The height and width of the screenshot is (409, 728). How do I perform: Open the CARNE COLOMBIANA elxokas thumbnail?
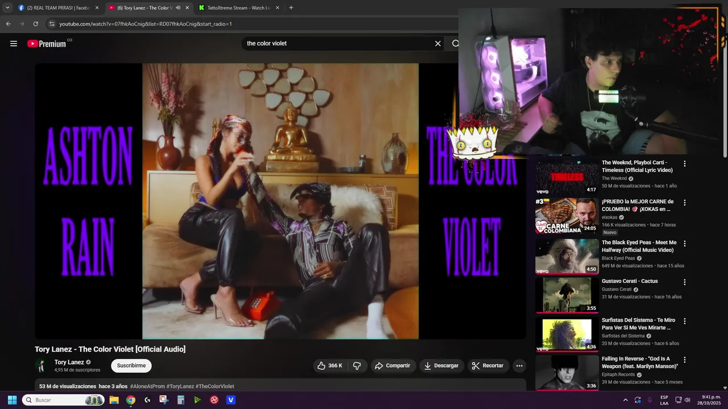click(567, 216)
